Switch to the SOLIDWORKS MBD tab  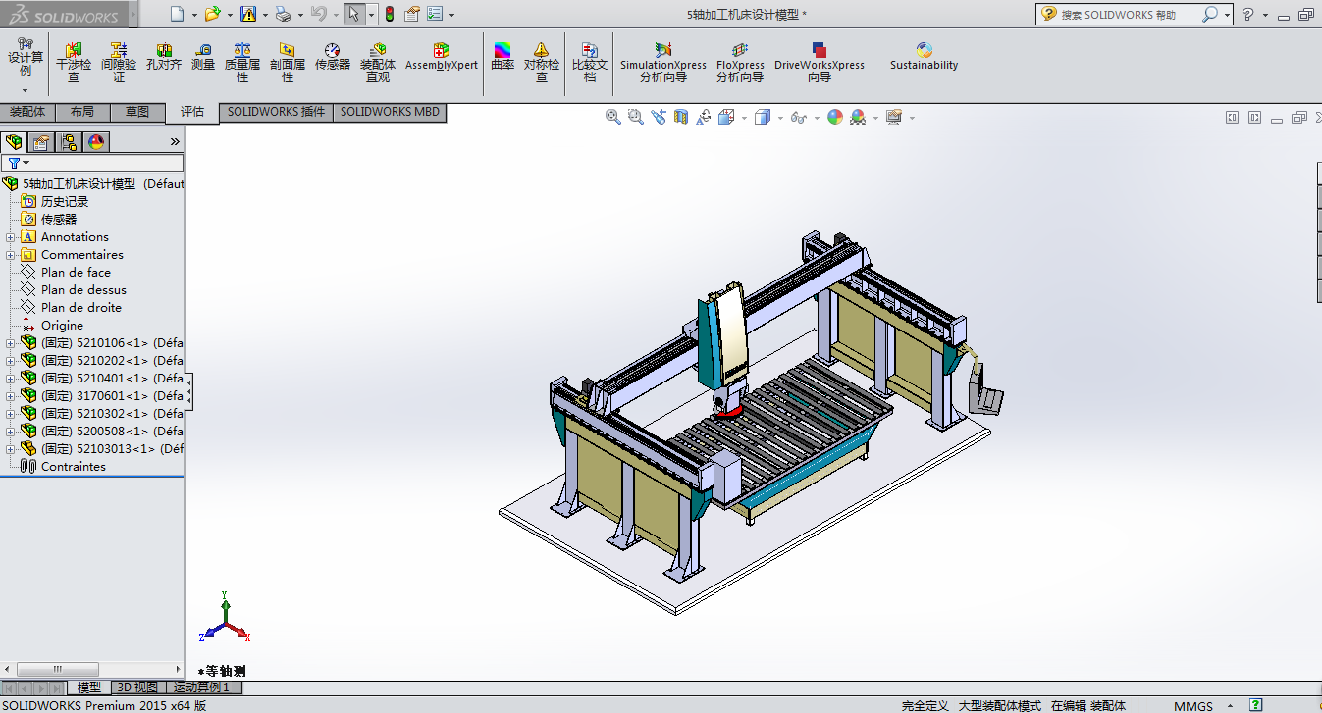pyautogui.click(x=390, y=112)
